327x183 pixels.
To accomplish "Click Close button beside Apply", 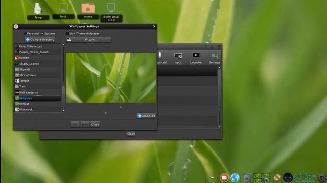I will 95,124.
